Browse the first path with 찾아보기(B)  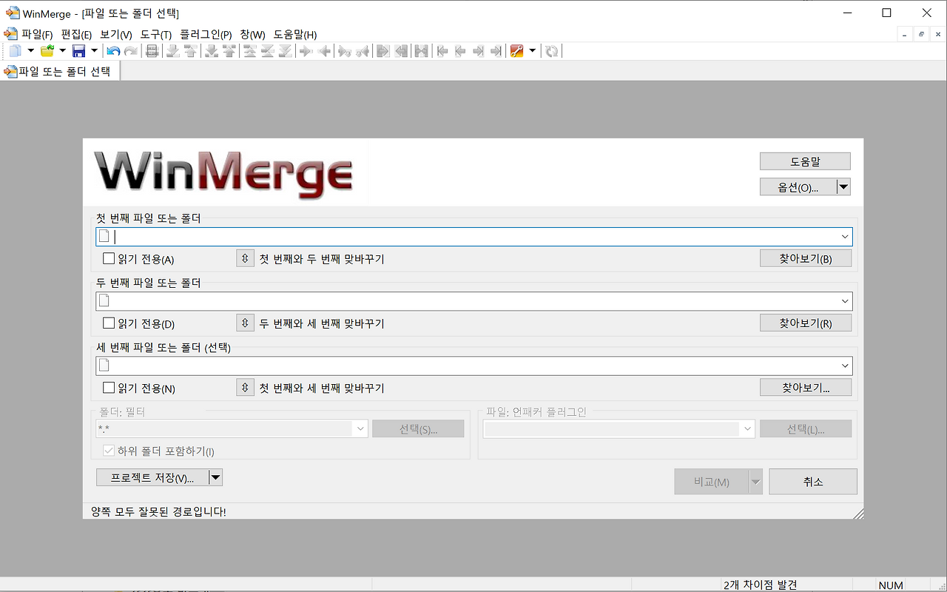(x=805, y=258)
